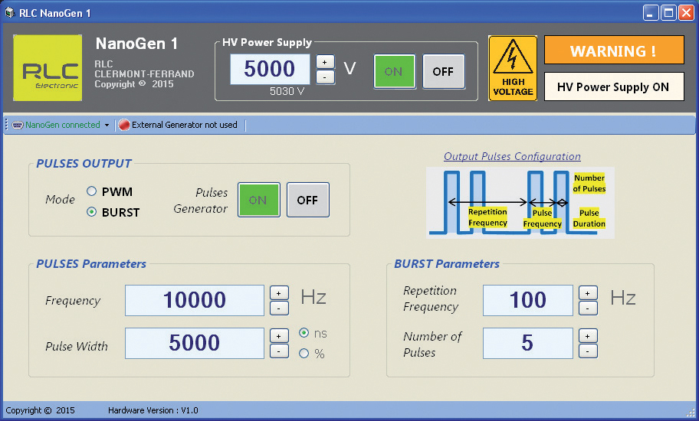Image resolution: width=699 pixels, height=421 pixels.
Task: Click the orange WARNING ! banner
Action: [614, 51]
